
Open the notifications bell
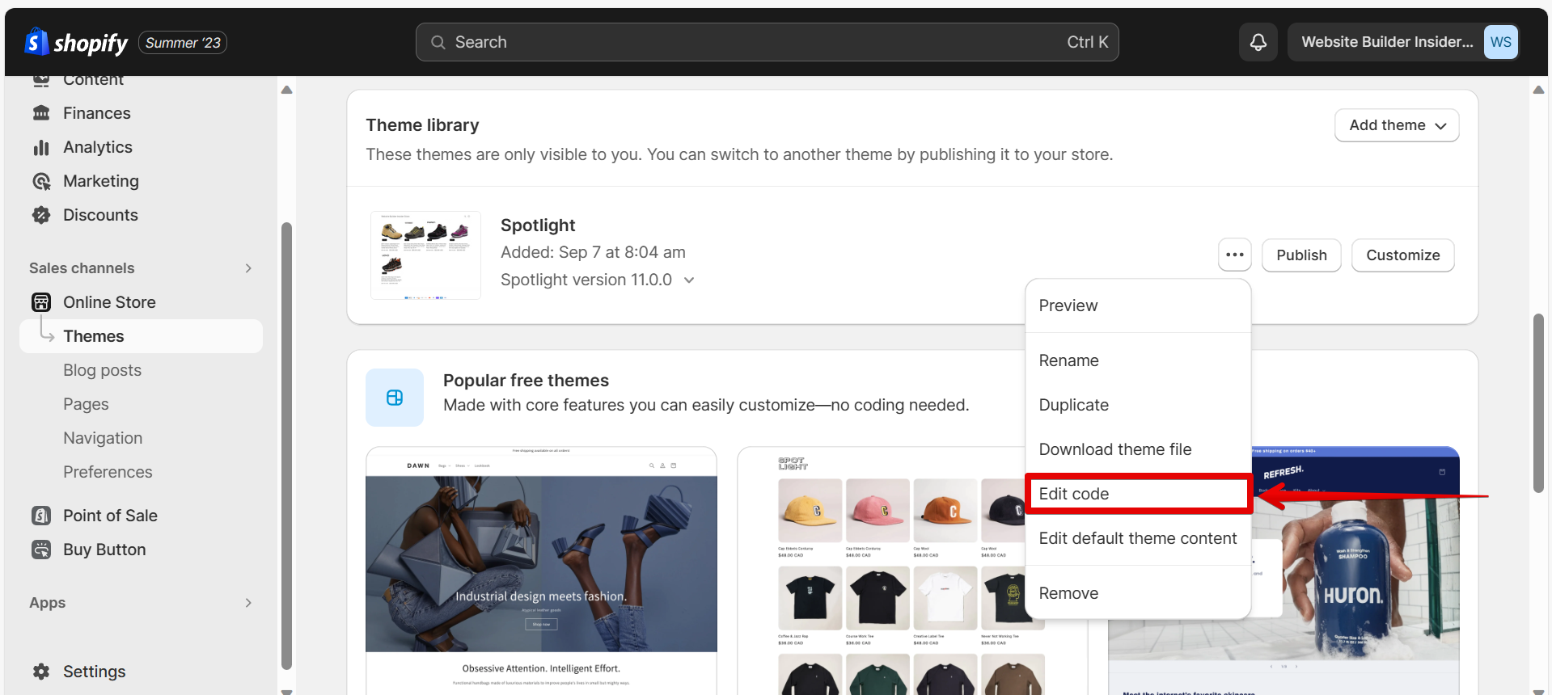(1258, 42)
